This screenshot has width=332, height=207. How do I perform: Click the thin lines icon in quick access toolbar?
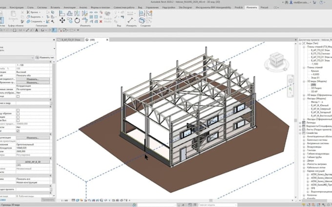click(x=54, y=30)
